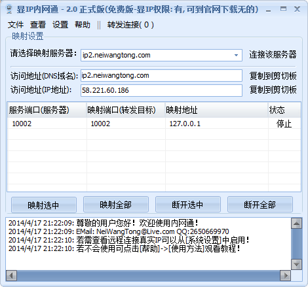Viewport: 308px width, 287px height.
Task: Open the 文件 menu
Action: tap(16, 25)
